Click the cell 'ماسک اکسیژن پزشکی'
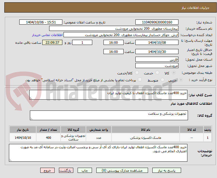The image size is (217, 178). tap(146, 137)
